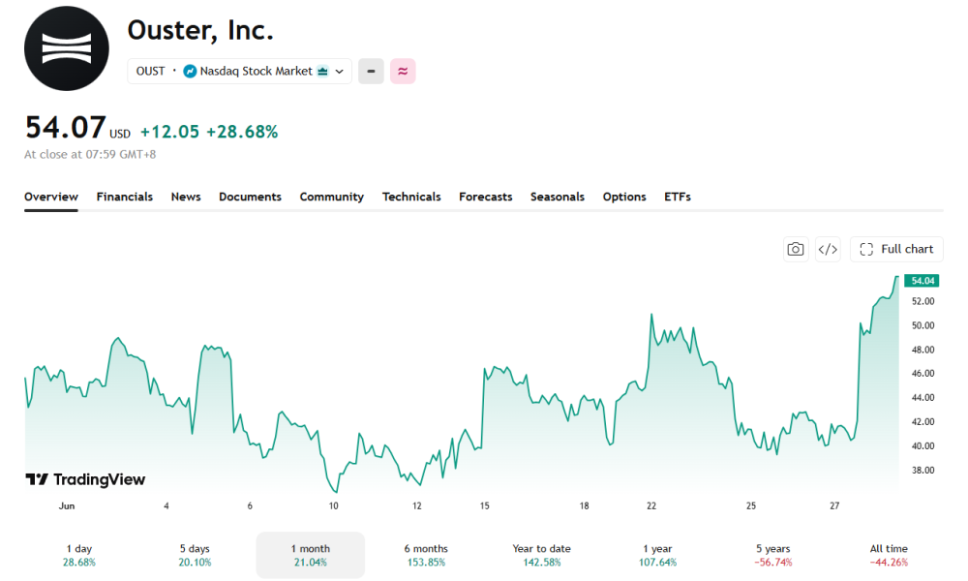
Task: Click the Nasdaq Stock Market icon
Action: coord(190,72)
